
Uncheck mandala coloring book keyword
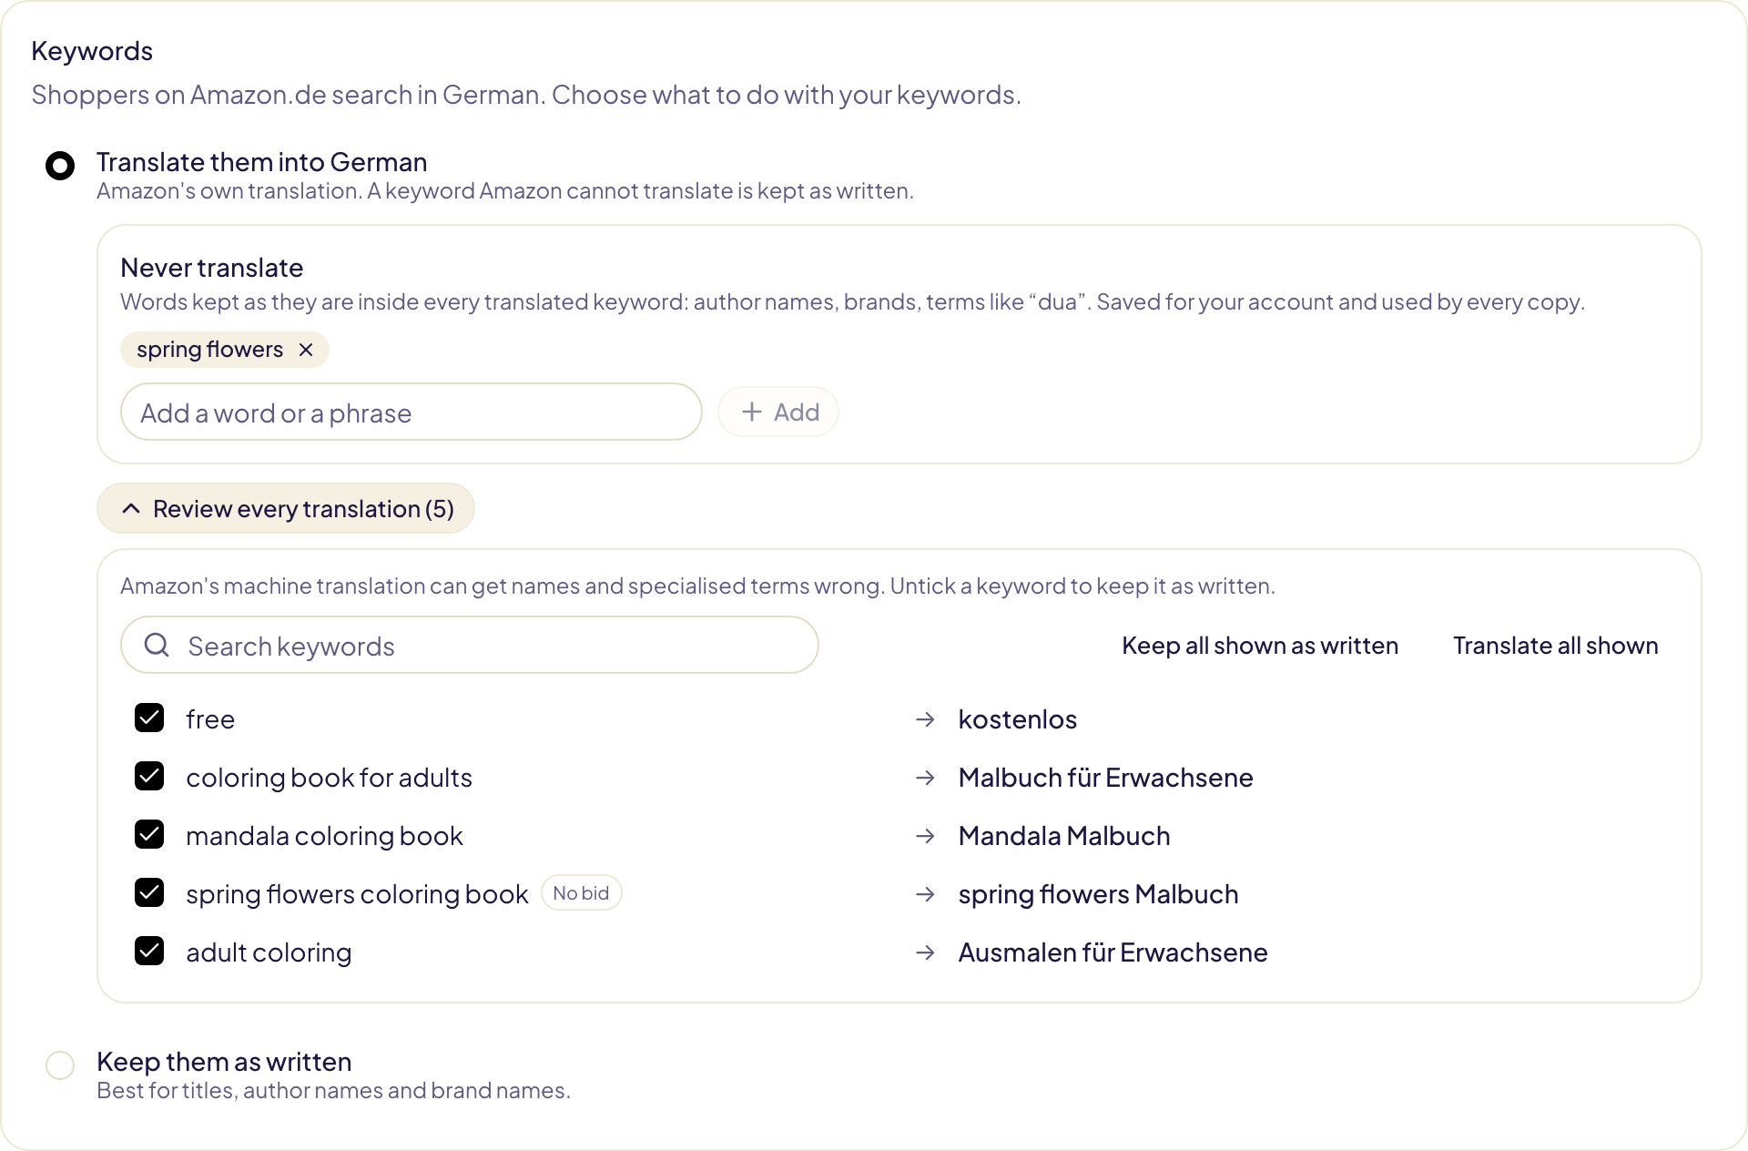149,835
